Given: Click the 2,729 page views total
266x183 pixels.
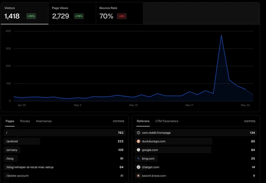Looking at the screenshot, I should pyautogui.click(x=61, y=16).
